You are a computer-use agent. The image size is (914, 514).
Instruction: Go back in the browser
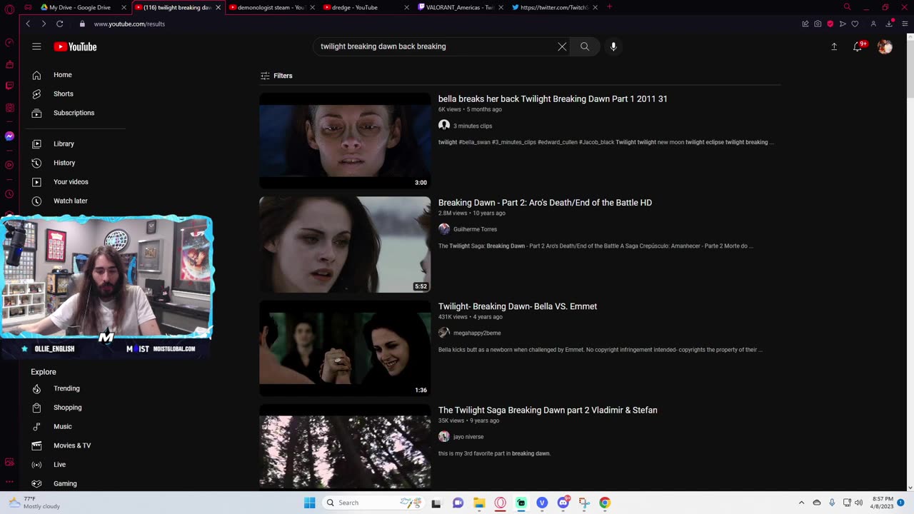click(28, 24)
